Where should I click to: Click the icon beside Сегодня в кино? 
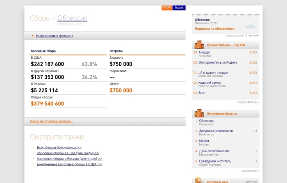click(x=199, y=180)
